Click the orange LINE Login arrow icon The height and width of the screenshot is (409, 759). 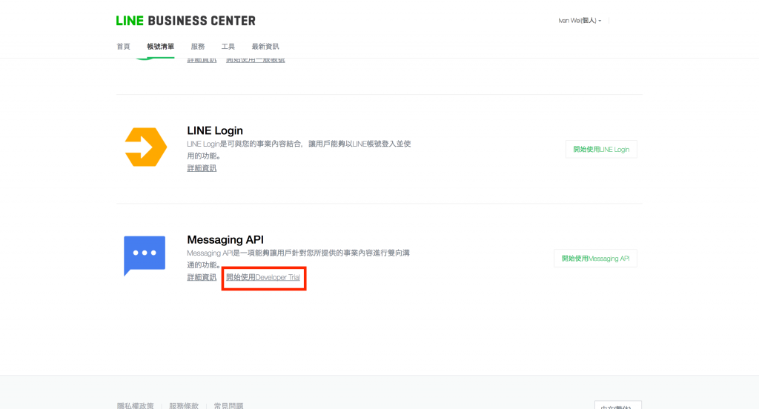(x=146, y=147)
